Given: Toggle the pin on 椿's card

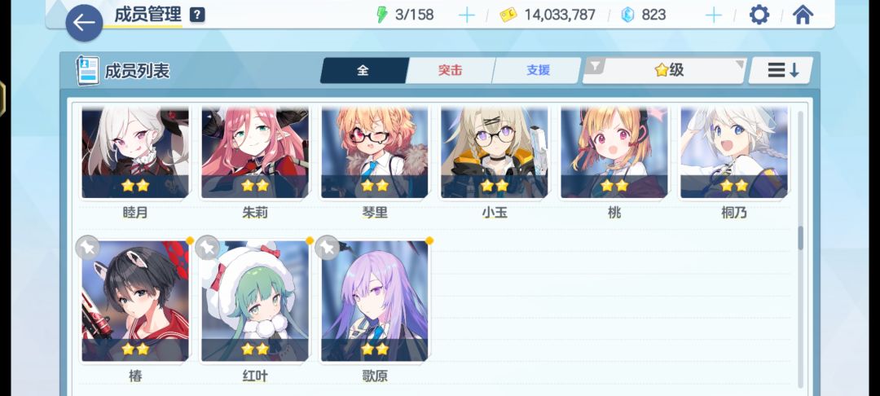Looking at the screenshot, I should point(87,248).
